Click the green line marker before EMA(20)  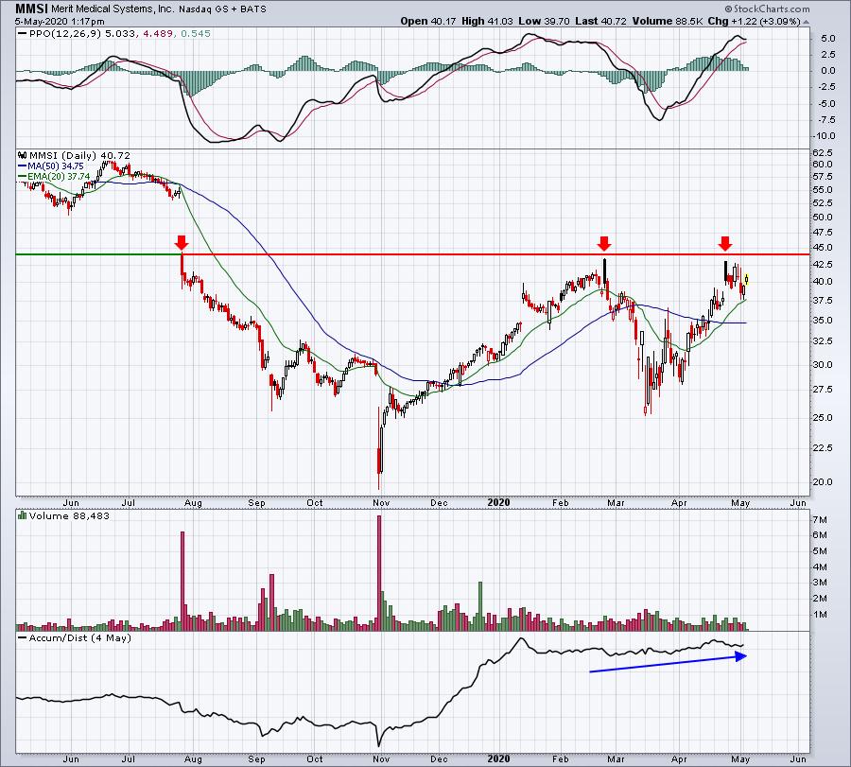(22, 177)
